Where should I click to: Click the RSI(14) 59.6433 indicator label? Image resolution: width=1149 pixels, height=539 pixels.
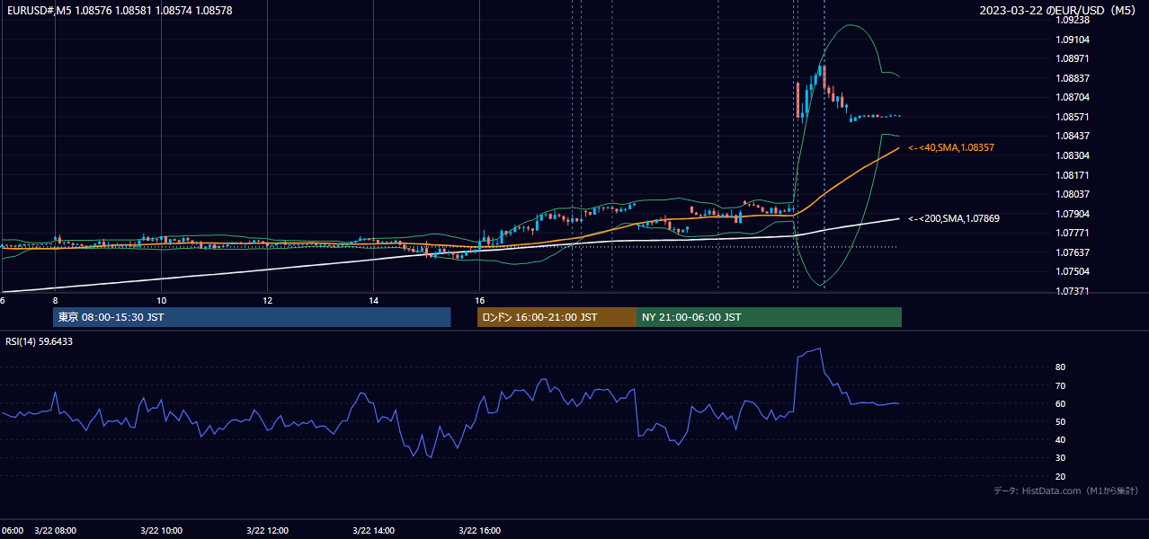tap(40, 341)
